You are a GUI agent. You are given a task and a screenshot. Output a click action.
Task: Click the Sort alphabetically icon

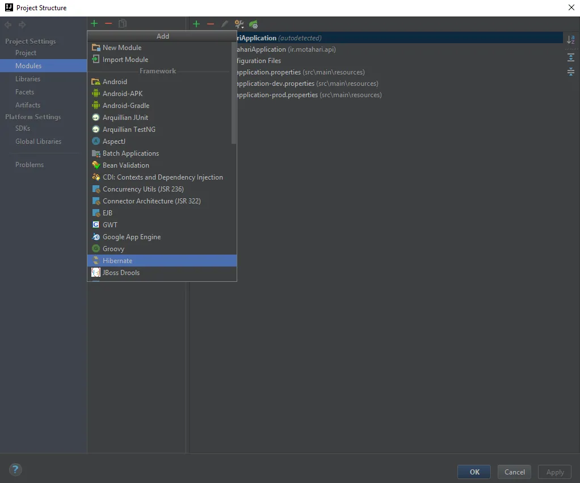pos(571,40)
